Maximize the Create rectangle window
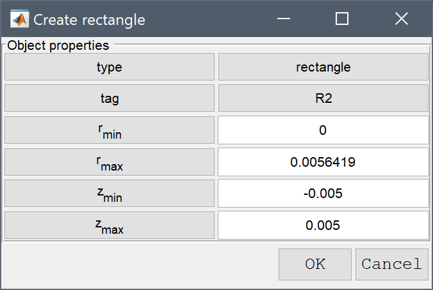The image size is (433, 290). pos(342,19)
